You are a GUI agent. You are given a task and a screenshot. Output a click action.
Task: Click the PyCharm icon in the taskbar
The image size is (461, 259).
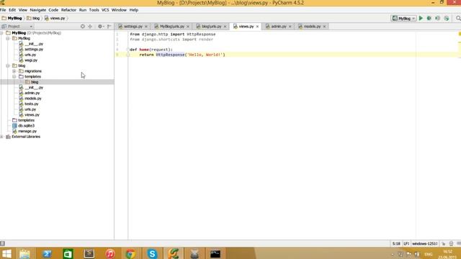(x=174, y=254)
